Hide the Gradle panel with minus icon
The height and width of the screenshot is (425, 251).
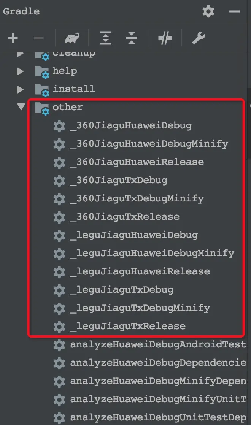click(234, 12)
